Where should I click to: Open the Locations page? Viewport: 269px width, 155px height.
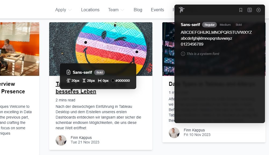[x=90, y=10]
